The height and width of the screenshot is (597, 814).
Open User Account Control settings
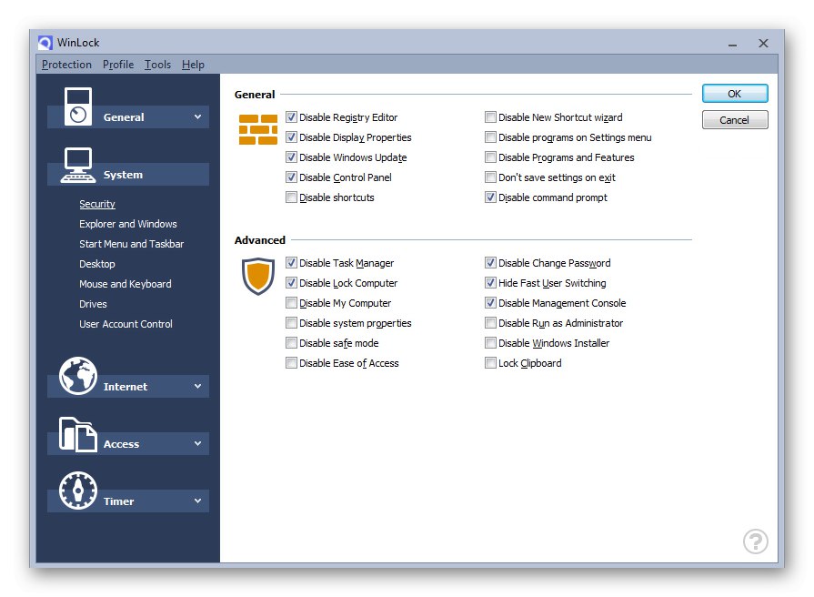point(126,324)
